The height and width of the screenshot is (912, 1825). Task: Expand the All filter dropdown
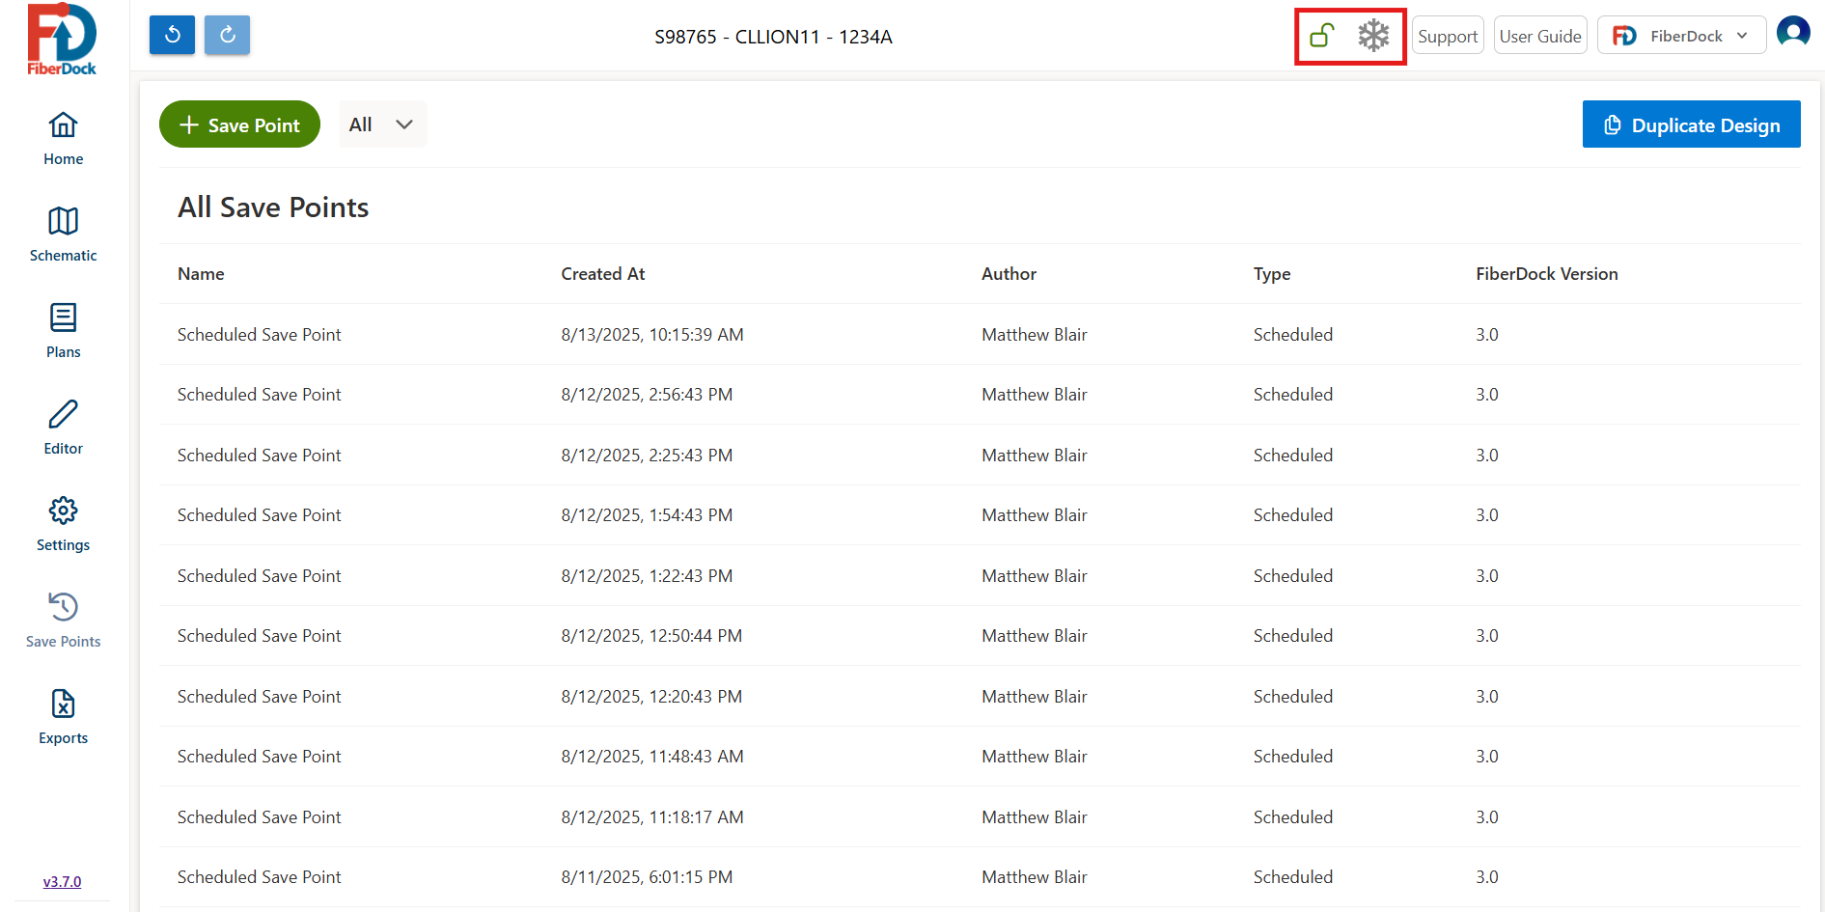pos(382,124)
